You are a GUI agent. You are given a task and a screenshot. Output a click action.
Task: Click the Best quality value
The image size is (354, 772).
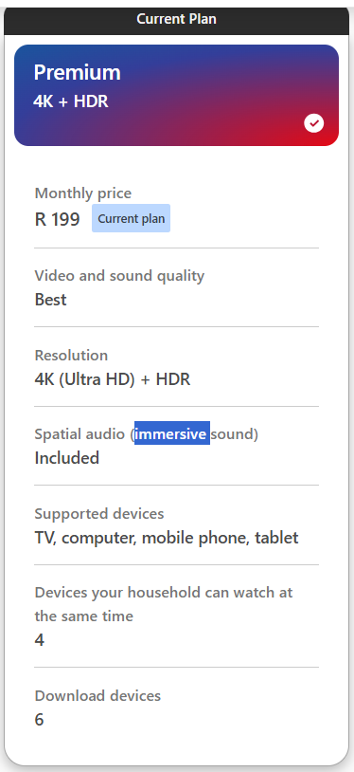(51, 300)
